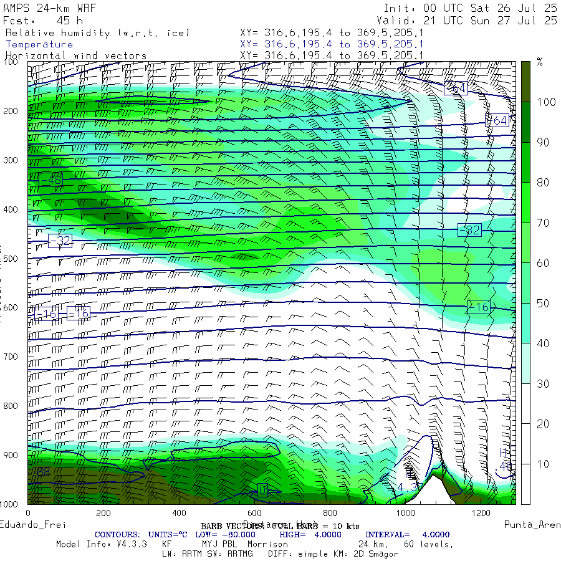Screen dimensions: 561x561
Task: Click the percent sign above the colorbar
Action: tap(540, 62)
